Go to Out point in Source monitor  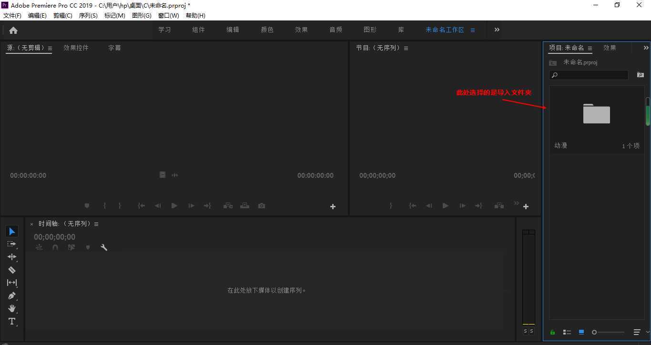tap(207, 206)
